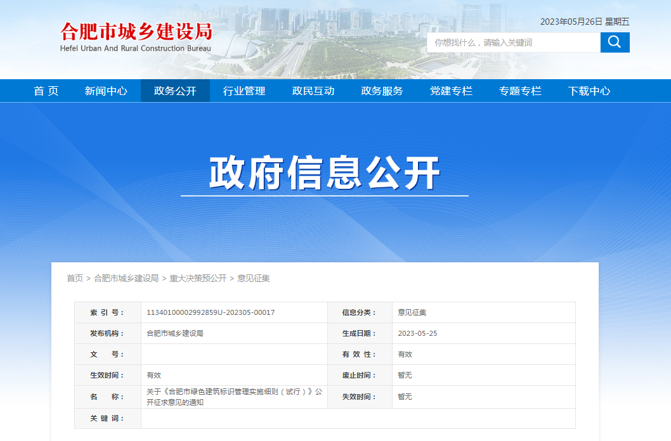Viewport: 671px width, 441px height.
Task: Open the 政民互动 navigation item
Action: (313, 91)
